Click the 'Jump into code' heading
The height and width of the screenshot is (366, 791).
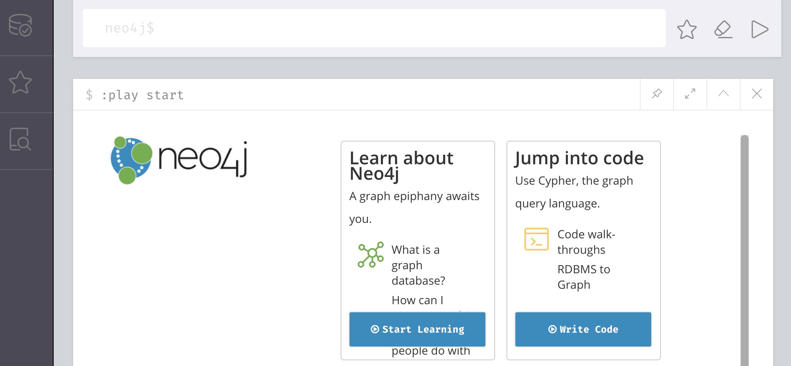(579, 159)
